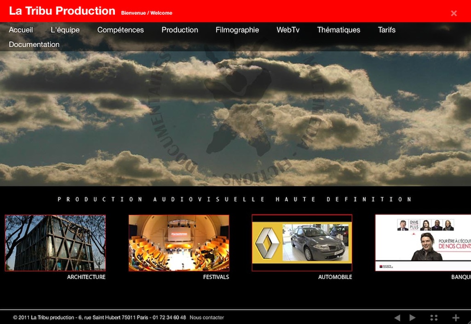Click the next arrow in footer

(x=413, y=318)
